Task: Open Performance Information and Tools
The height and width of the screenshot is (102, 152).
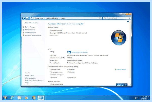Action: pyautogui.click(x=34, y=82)
